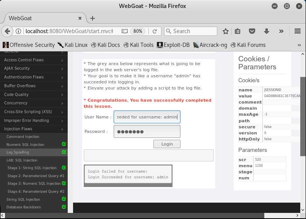The width and height of the screenshot is (306, 219).
Task: Collapse Injection Flaws category
Action: click(34, 129)
